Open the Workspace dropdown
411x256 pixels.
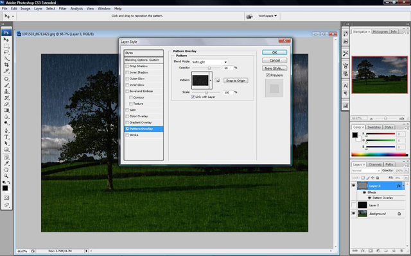coord(267,16)
